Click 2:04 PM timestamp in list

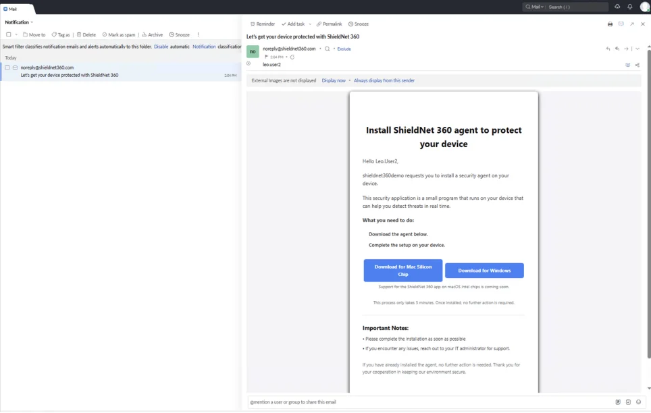(230, 76)
